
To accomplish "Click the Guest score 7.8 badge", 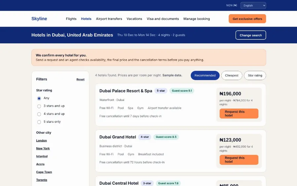I will point(168,183).
